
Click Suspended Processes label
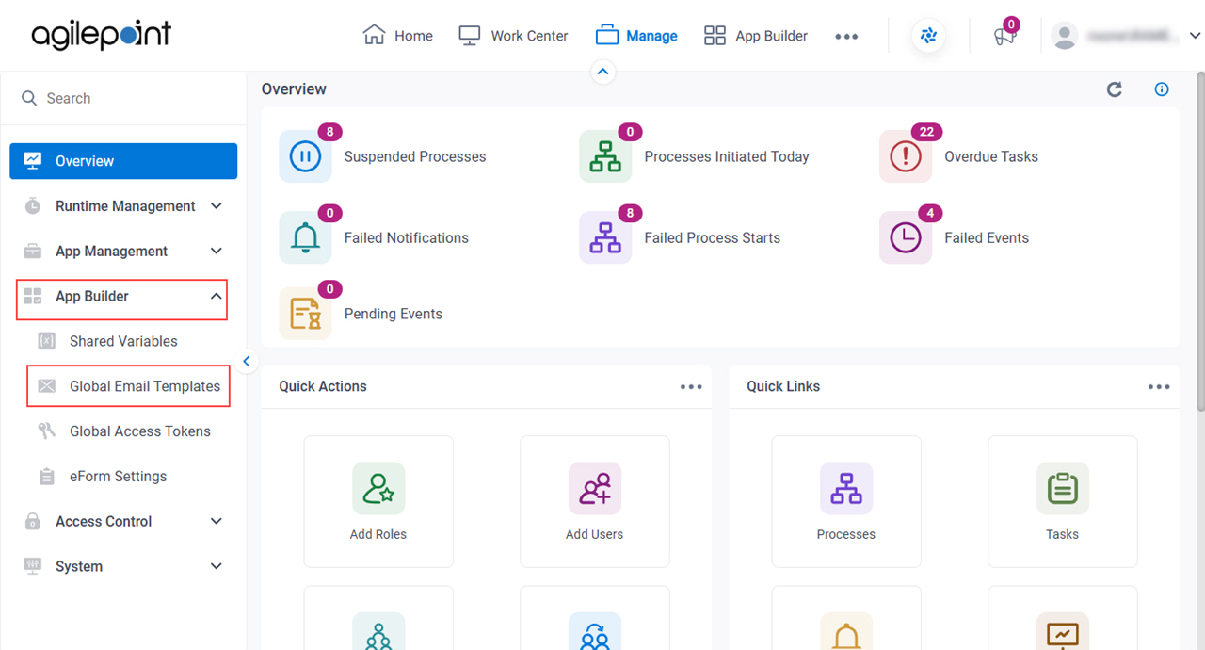tap(415, 157)
